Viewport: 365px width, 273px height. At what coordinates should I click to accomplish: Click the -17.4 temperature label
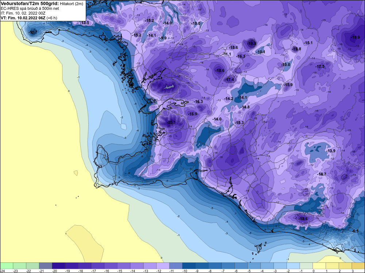click(x=230, y=80)
